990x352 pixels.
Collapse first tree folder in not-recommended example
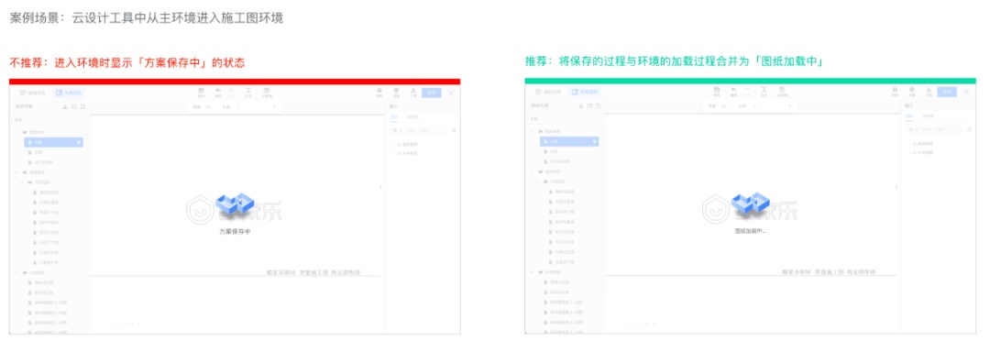click(16, 132)
